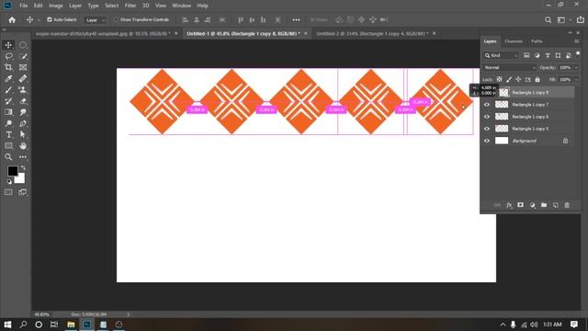This screenshot has height=331, width=588.
Task: Select the Clone Stamp tool
Action: coord(23,90)
